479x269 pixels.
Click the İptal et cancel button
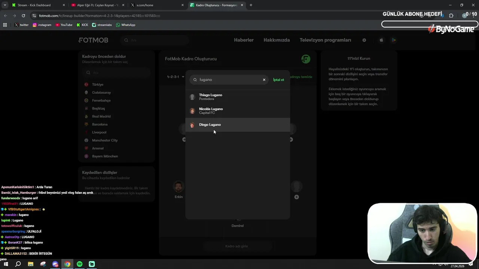click(278, 80)
